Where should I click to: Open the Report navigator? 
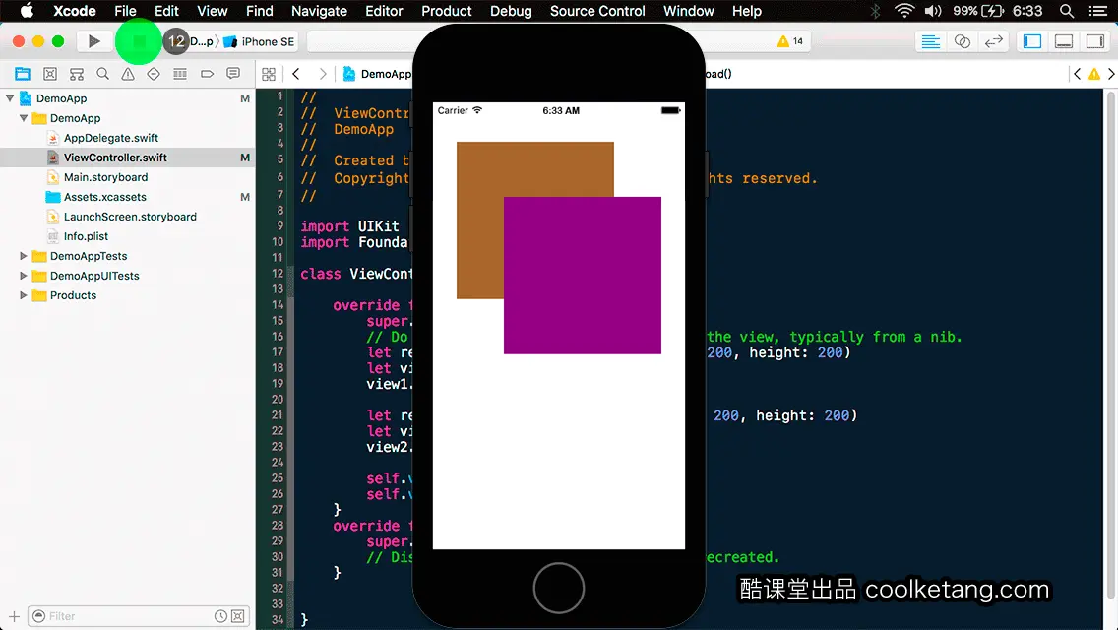233,74
